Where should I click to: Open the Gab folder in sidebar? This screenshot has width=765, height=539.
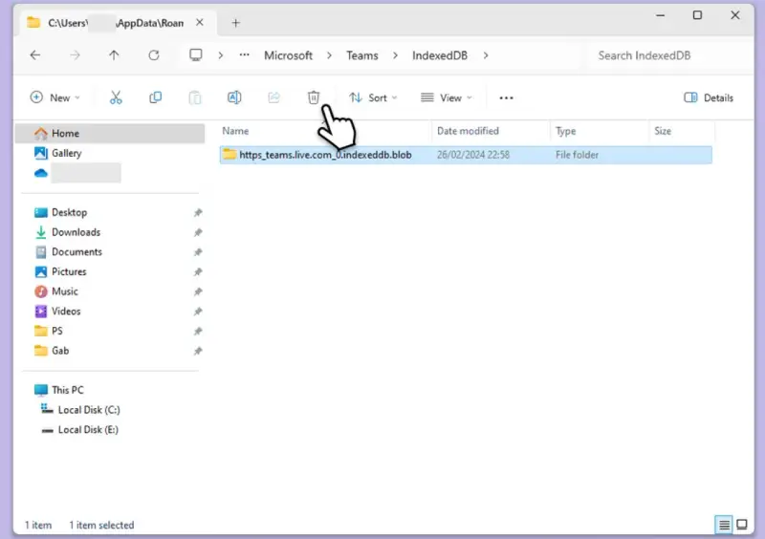60,351
